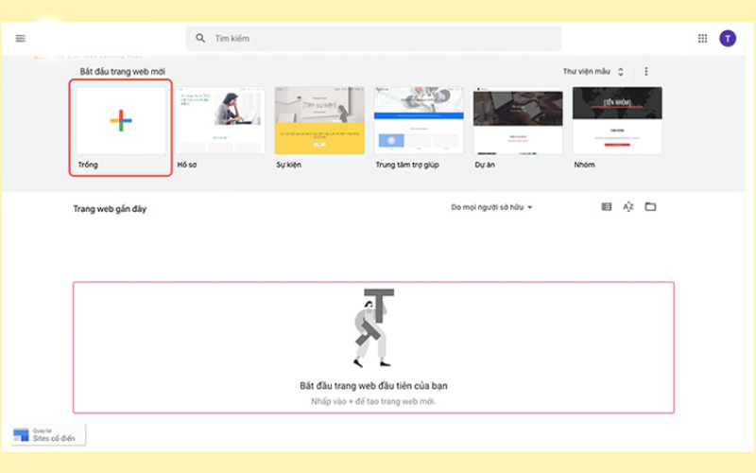Viewport: 756px width, 473px height.
Task: Click the colorful plus sign icon
Action: (121, 121)
